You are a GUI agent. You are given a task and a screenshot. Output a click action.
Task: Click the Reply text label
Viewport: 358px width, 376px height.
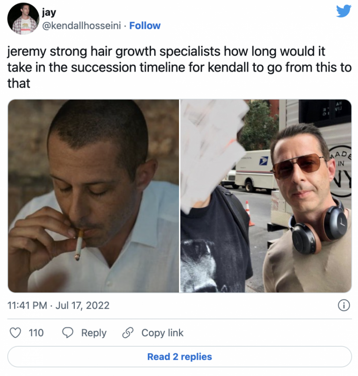pos(94,333)
